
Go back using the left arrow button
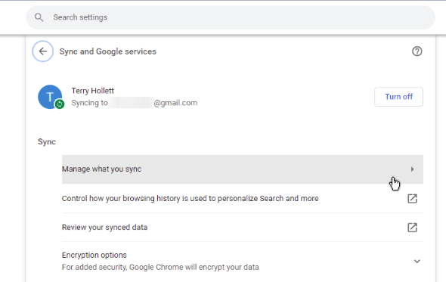[x=42, y=51]
